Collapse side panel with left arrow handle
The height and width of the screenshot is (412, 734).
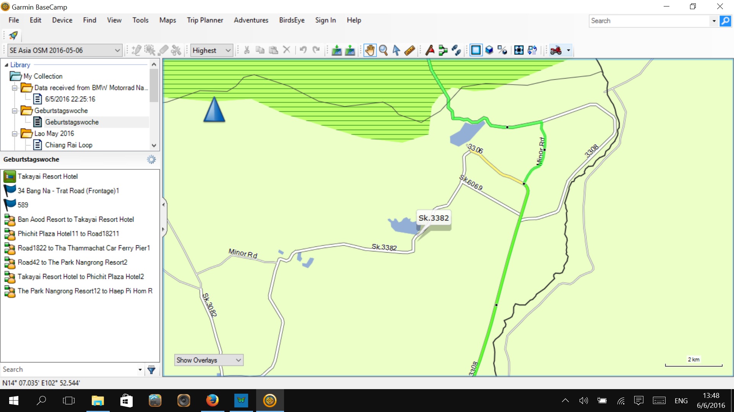point(163,205)
